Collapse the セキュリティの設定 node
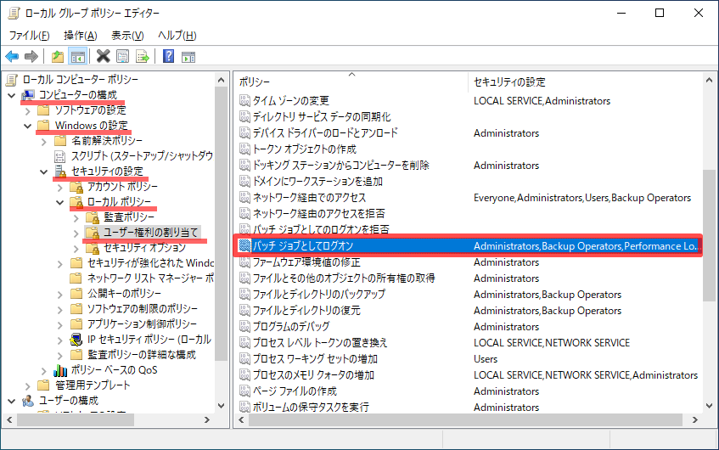The image size is (719, 450). click(x=43, y=172)
